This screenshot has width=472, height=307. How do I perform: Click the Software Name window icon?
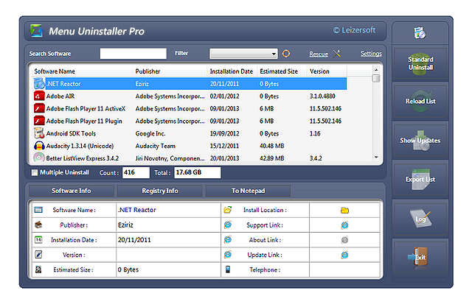pyautogui.click(x=38, y=210)
